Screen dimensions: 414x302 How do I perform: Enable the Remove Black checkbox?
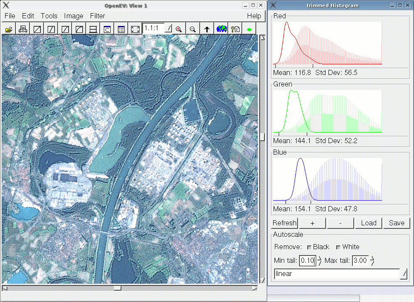coord(309,247)
